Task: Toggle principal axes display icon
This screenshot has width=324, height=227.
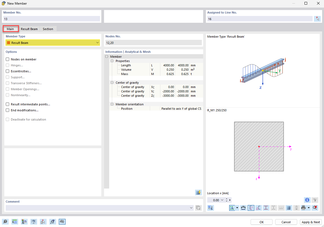Action: 251,208
